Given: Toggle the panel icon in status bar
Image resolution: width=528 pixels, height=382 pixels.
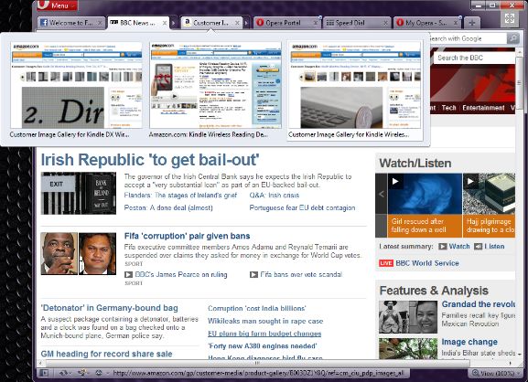Looking at the screenshot, I should (44, 373).
